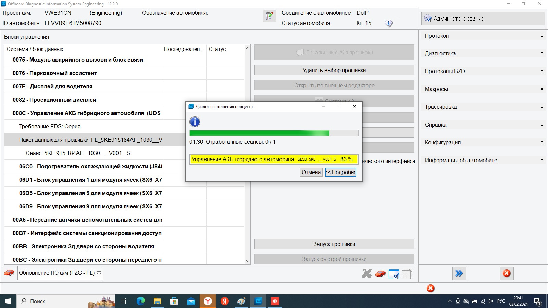The width and height of the screenshot is (548, 308).
Task: Click the yellow 83 % session progress row
Action: point(274,159)
